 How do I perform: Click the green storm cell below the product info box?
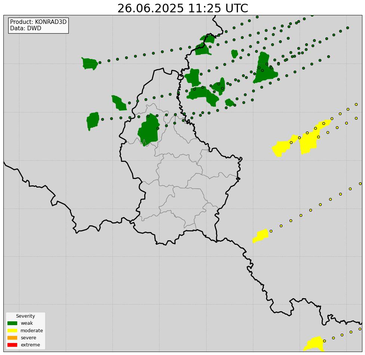pos(90,64)
